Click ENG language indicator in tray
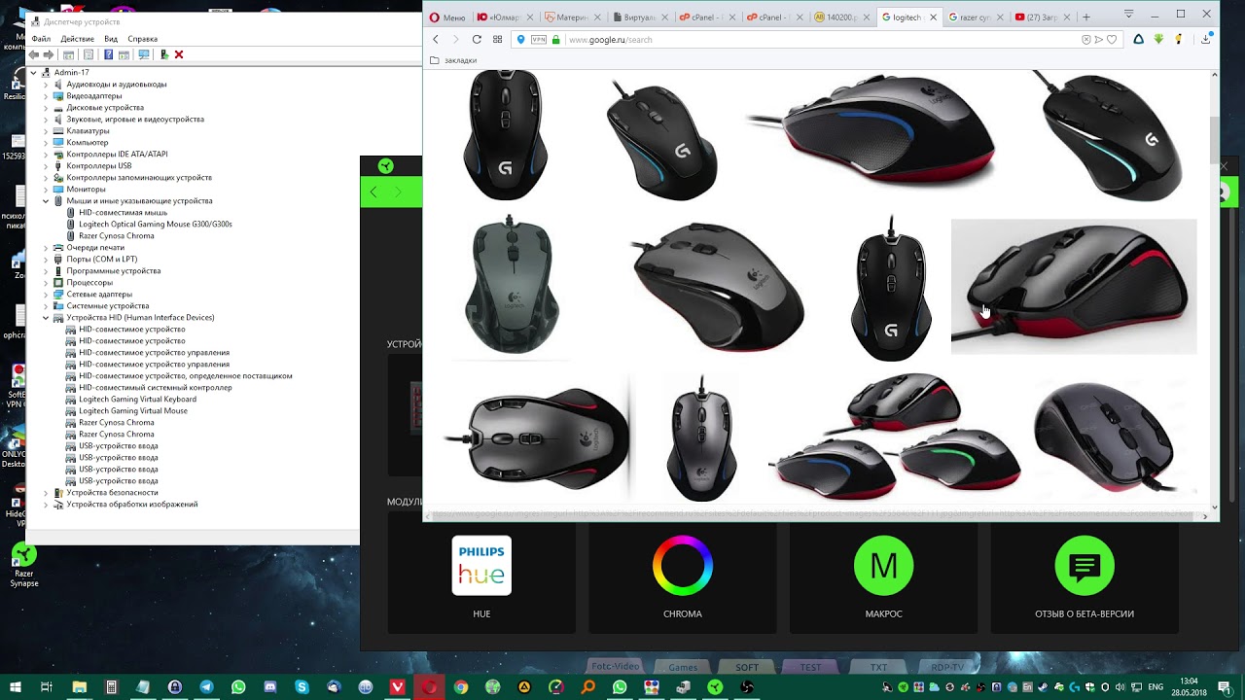 (1156, 687)
